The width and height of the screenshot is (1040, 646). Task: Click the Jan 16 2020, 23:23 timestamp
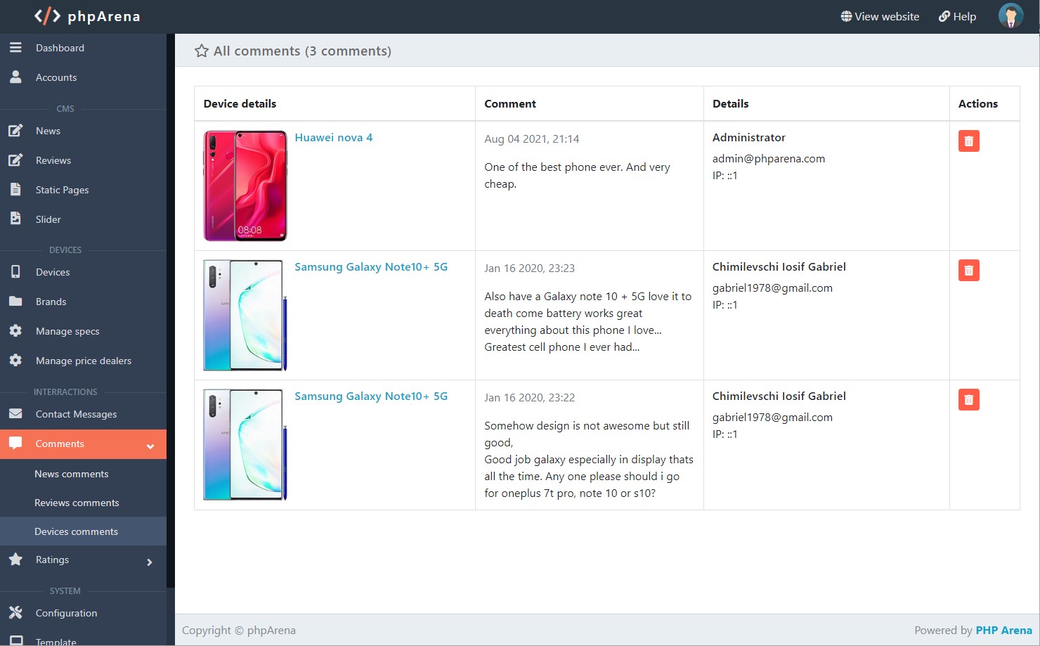coord(530,269)
